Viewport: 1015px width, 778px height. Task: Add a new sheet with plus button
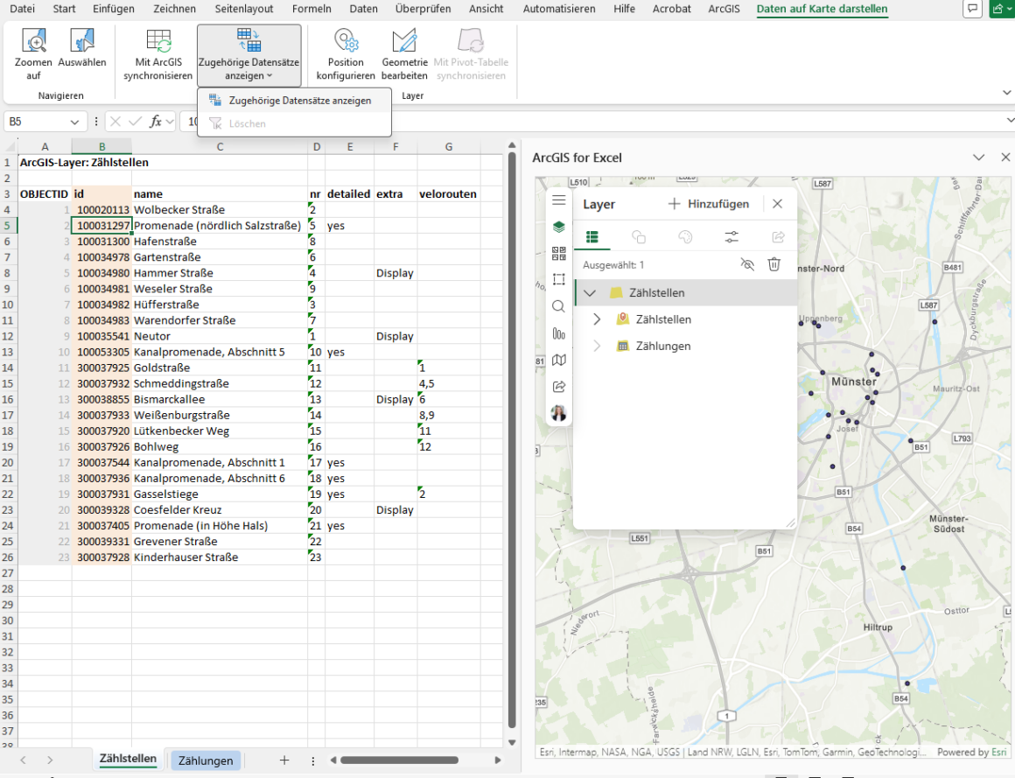(284, 760)
